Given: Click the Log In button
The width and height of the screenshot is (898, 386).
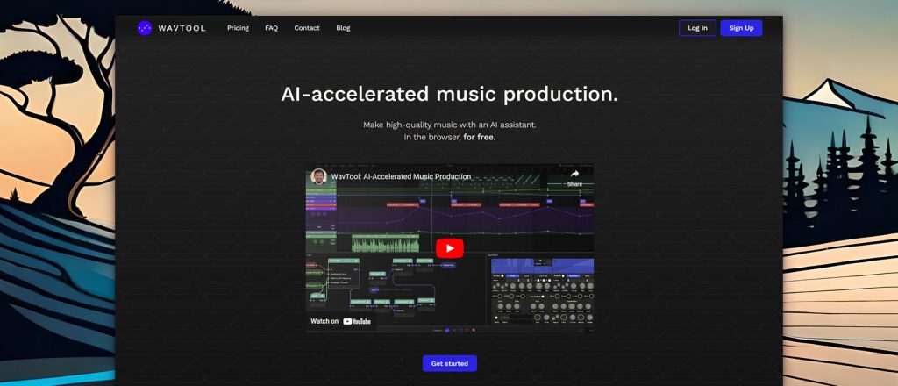Looking at the screenshot, I should coord(697,28).
